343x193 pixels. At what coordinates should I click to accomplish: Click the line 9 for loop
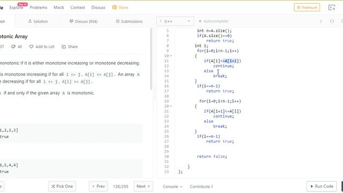(x=218, y=51)
